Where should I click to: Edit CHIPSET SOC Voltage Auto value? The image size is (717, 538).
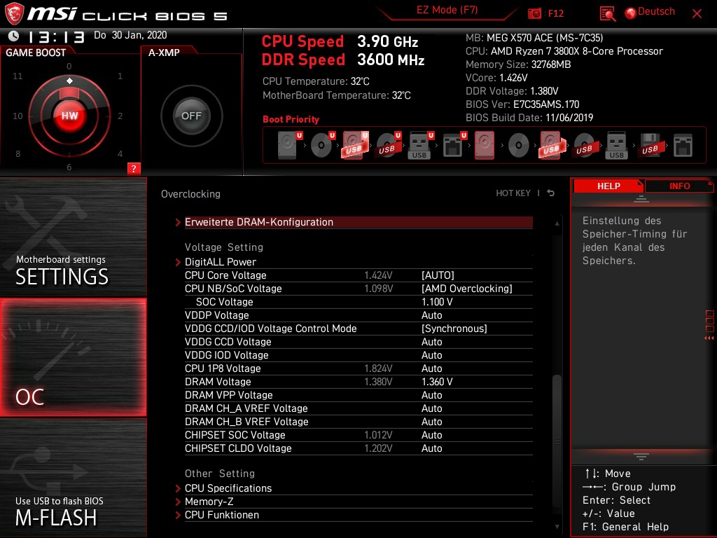[x=431, y=434]
